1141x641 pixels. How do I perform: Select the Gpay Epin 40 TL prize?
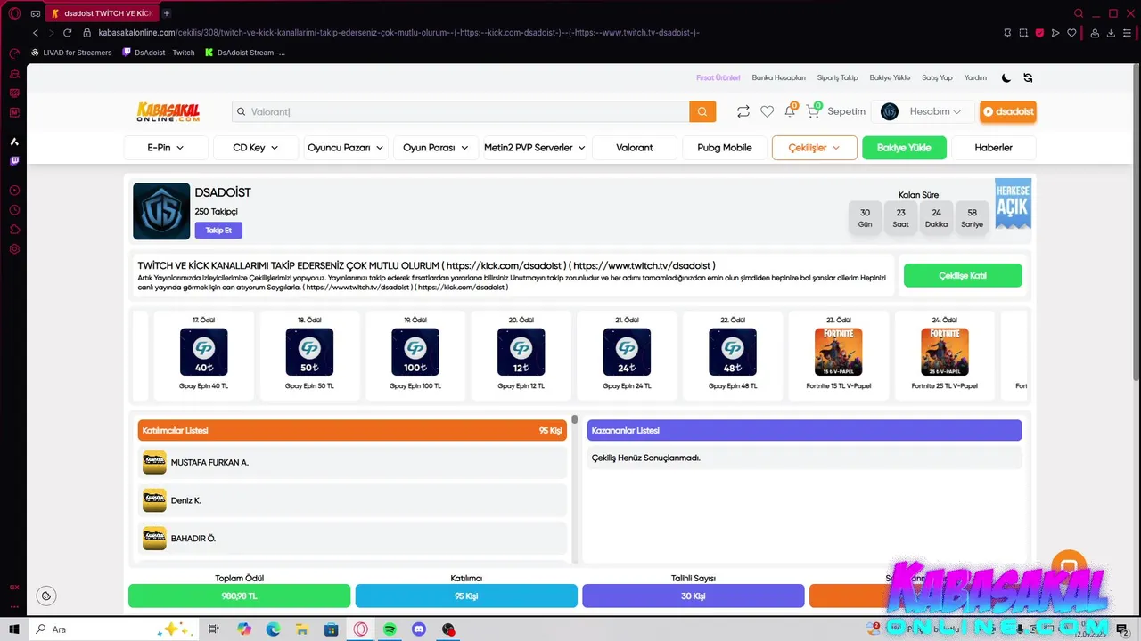pos(204,353)
